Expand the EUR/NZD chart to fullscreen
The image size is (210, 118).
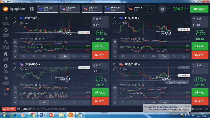[x=14, y=22]
